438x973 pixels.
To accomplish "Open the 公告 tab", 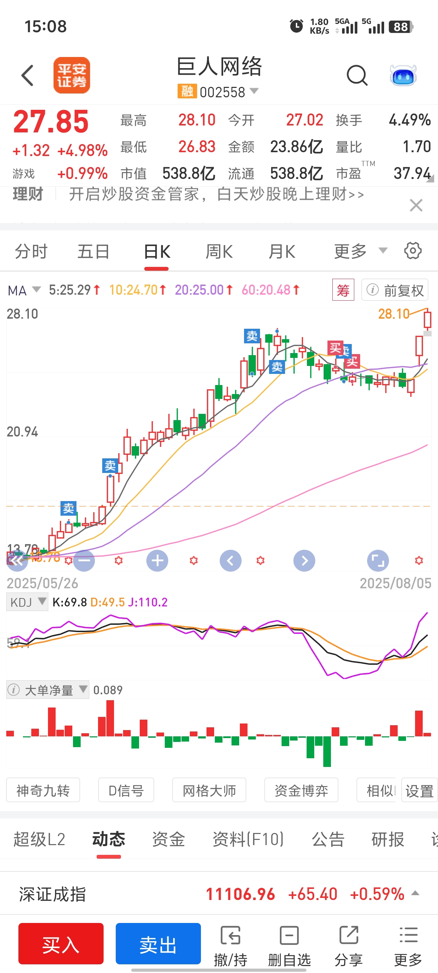I will tap(328, 839).
